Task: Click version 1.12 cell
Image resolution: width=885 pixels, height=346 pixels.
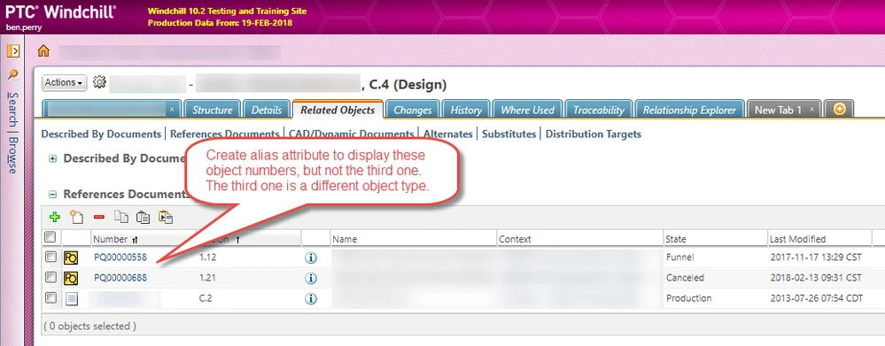Action: pos(207,258)
